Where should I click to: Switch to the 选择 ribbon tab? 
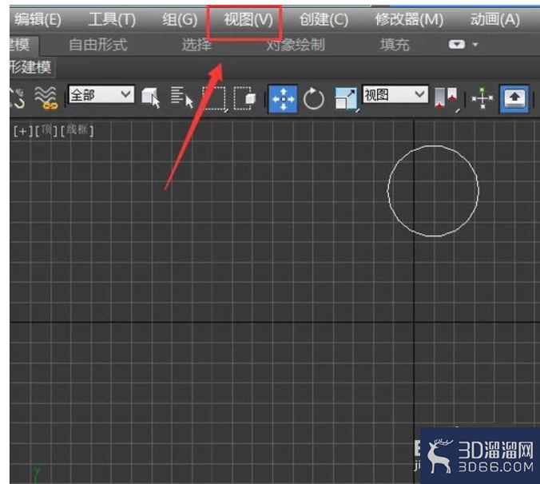click(197, 45)
